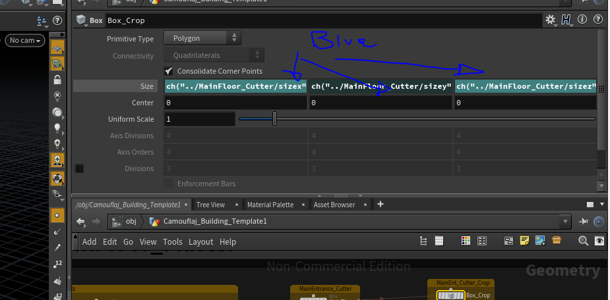
Task: Open the No cam camera dropdown
Action: (x=25, y=40)
